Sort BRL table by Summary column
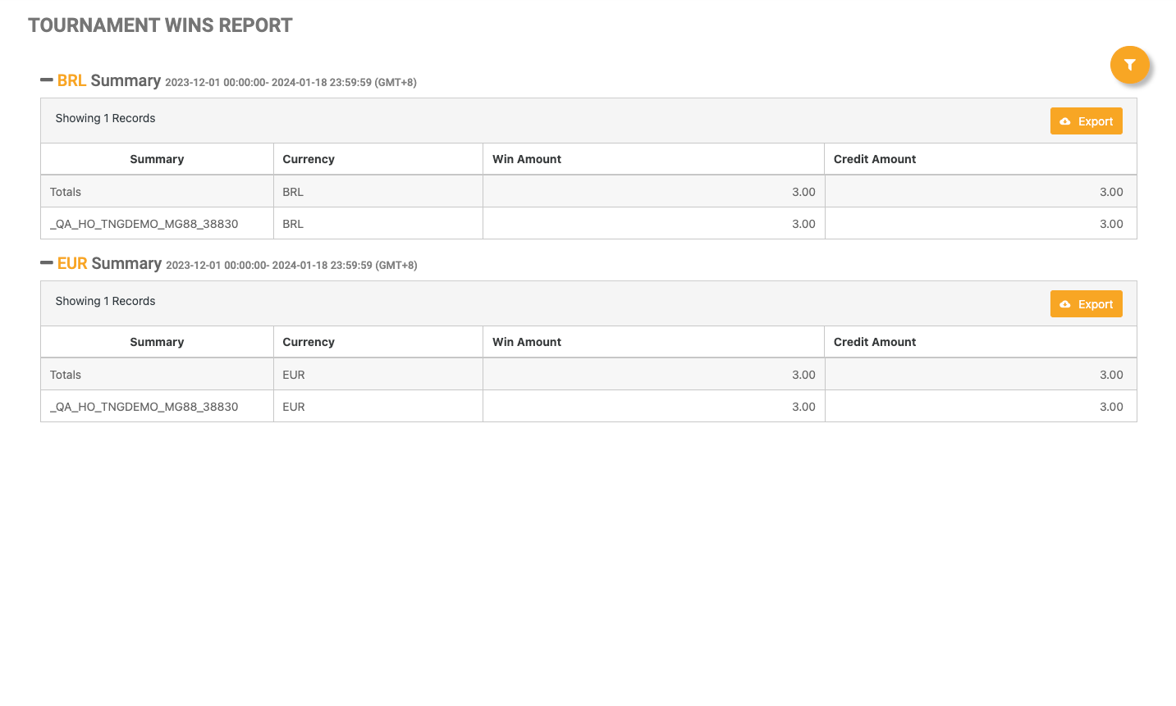Image resolution: width=1176 pixels, height=706 pixels. coord(157,159)
